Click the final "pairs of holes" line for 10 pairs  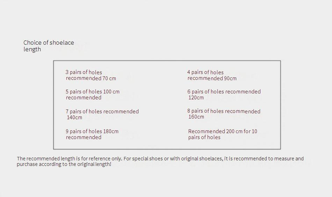[204, 137]
